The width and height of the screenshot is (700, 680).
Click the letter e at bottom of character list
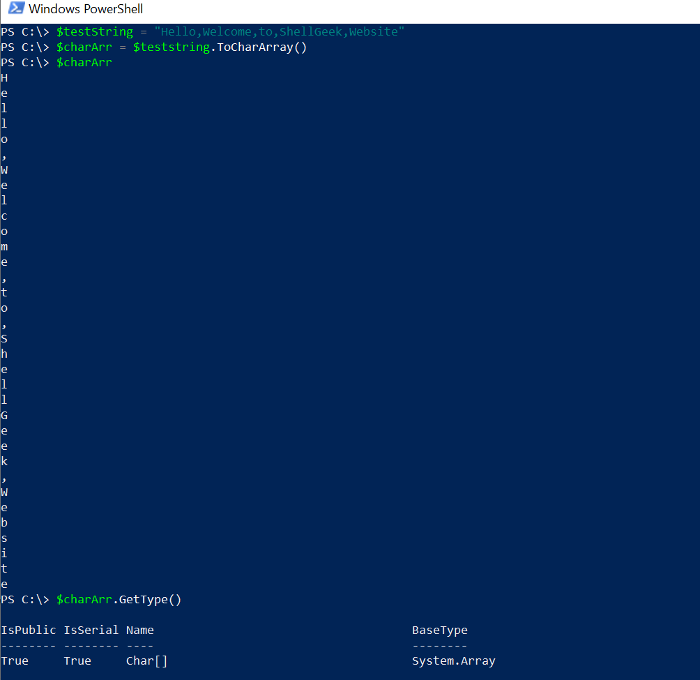(4, 583)
